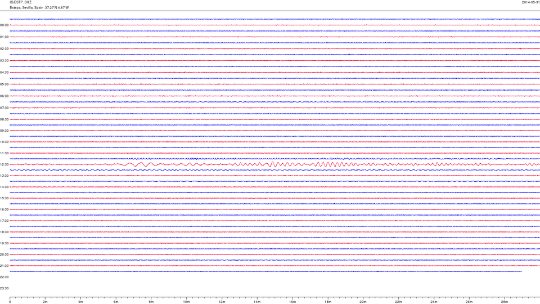Select the 12:30 time label
540x304 pixels.
pos(4,164)
